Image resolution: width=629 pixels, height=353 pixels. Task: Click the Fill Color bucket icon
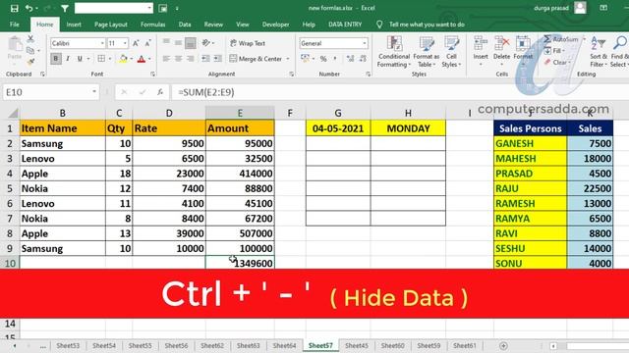[x=123, y=59]
